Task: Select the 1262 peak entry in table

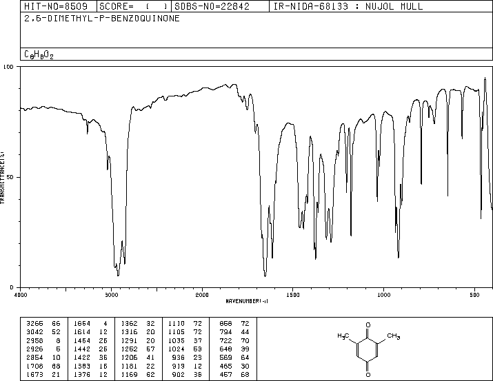Action: (138, 349)
